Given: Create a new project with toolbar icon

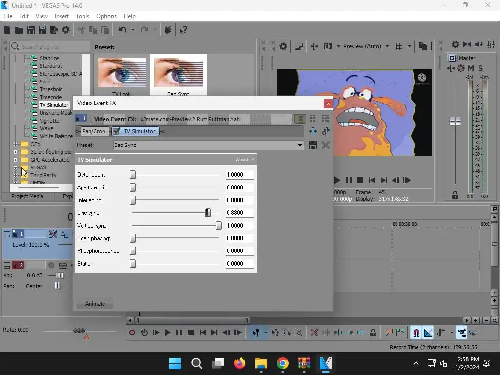Looking at the screenshot, I should pos(7,30).
